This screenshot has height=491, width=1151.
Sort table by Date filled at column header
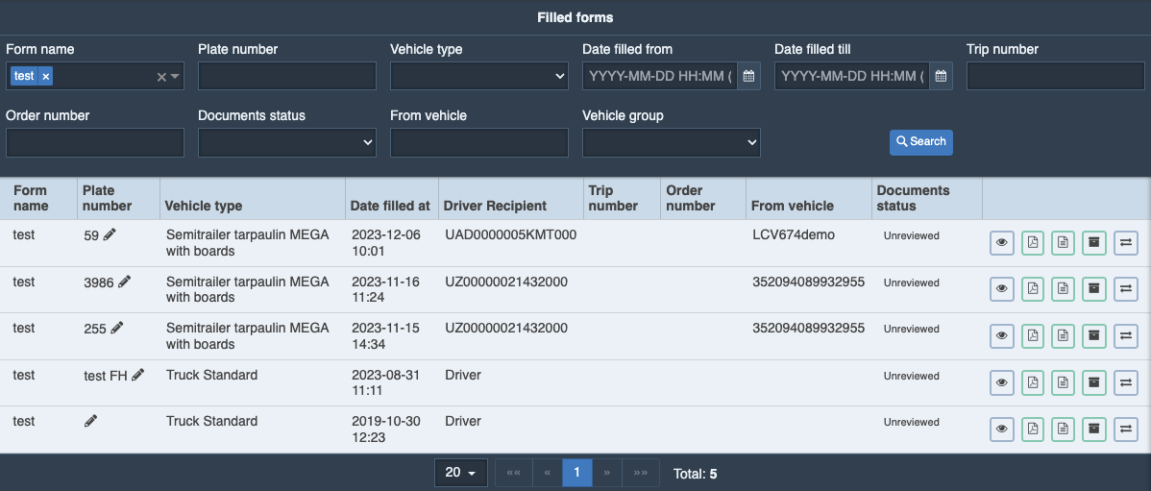click(390, 206)
